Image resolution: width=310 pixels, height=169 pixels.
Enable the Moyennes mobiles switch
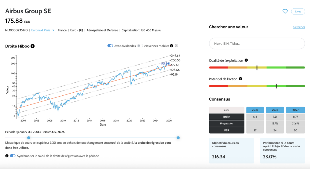coord(140,46)
